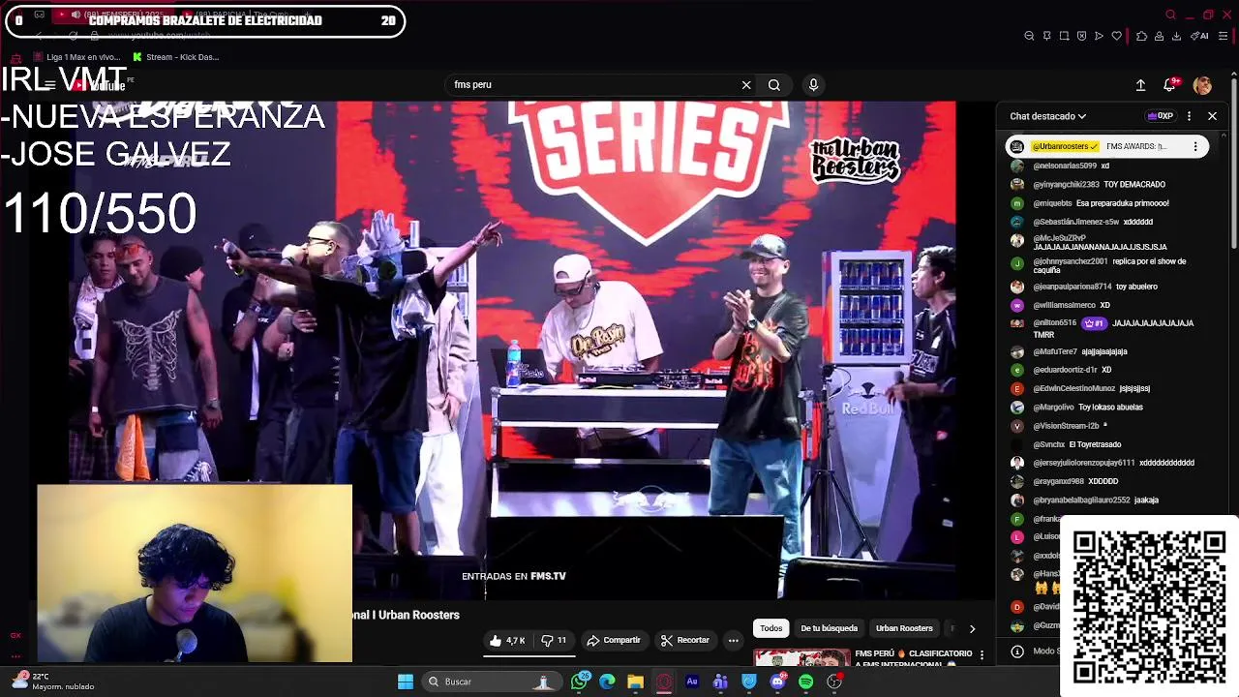Viewport: 1239px width, 697px height.
Task: Click the YouTube search magnifier button
Action: [x=774, y=85]
